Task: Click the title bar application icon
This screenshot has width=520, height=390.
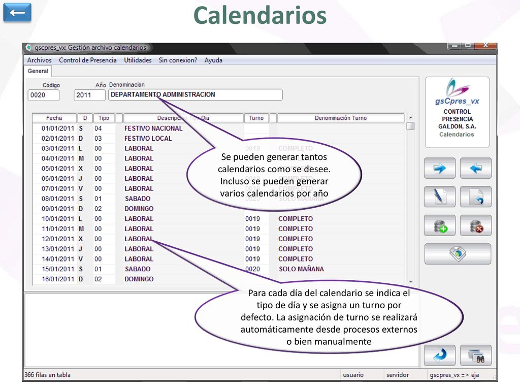Action: coord(29,47)
